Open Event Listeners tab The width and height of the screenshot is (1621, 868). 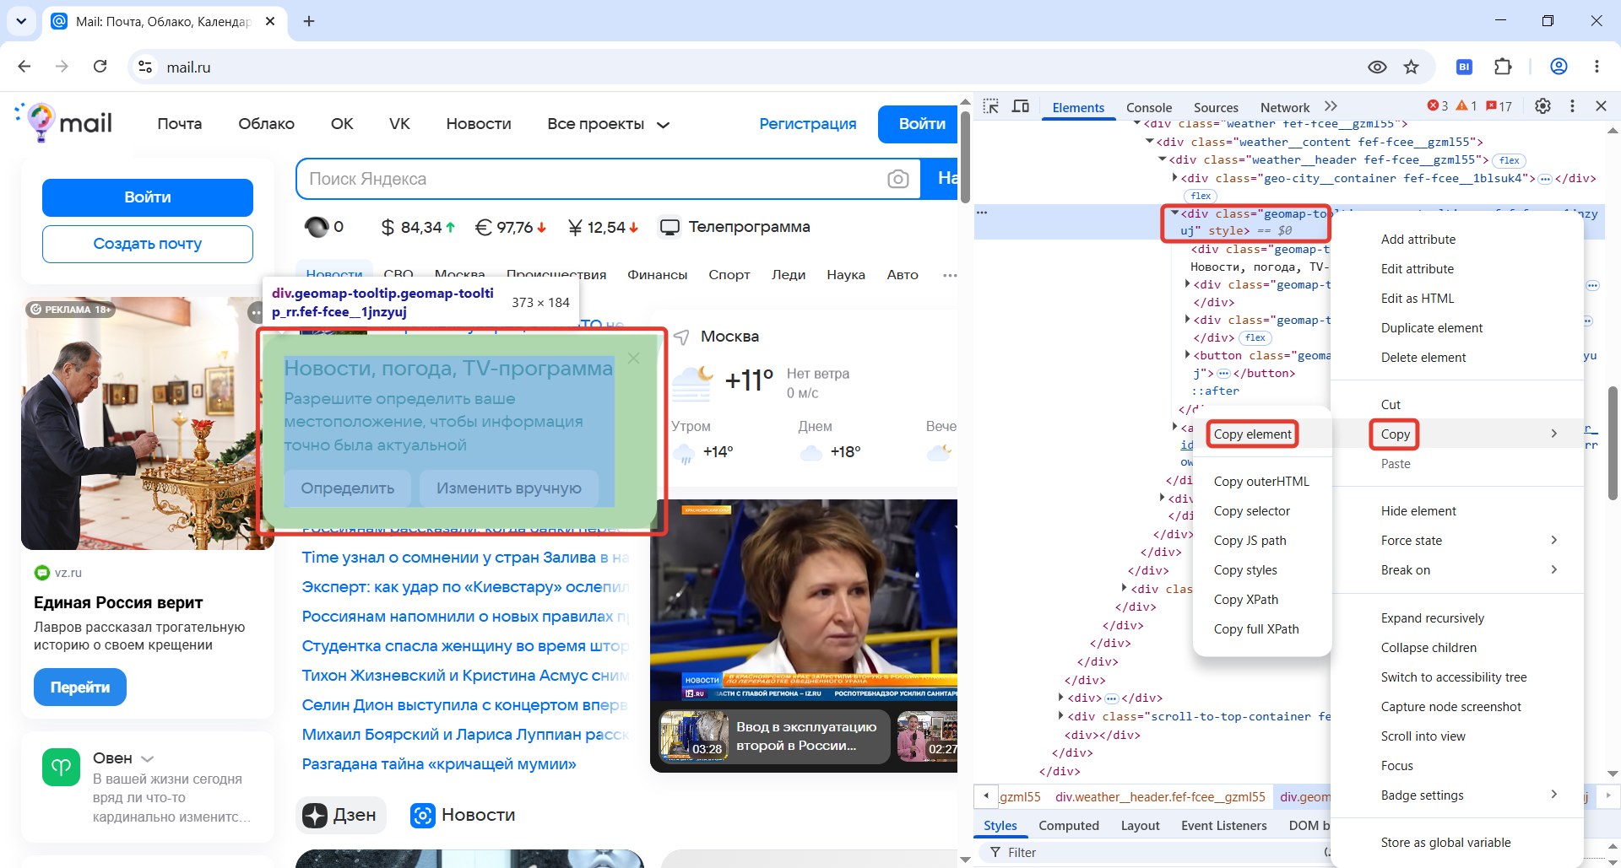1224,825
